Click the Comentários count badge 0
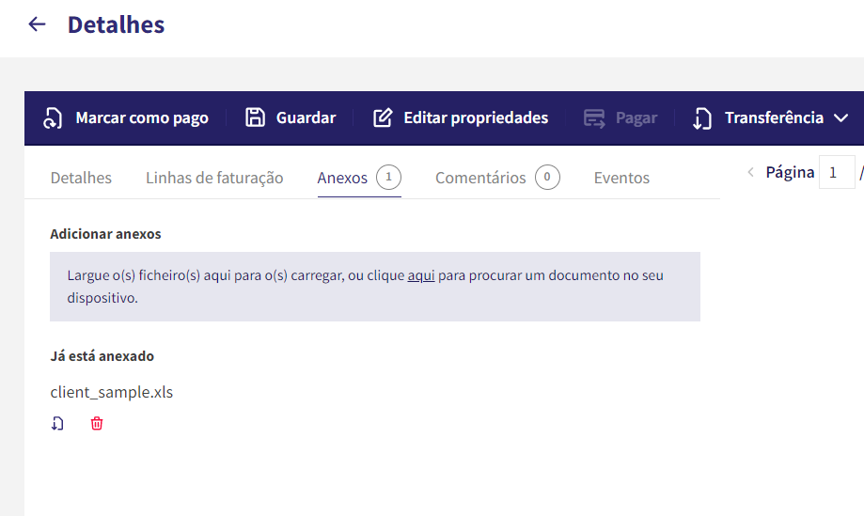Viewport: 864px width, 516px height. point(547,178)
